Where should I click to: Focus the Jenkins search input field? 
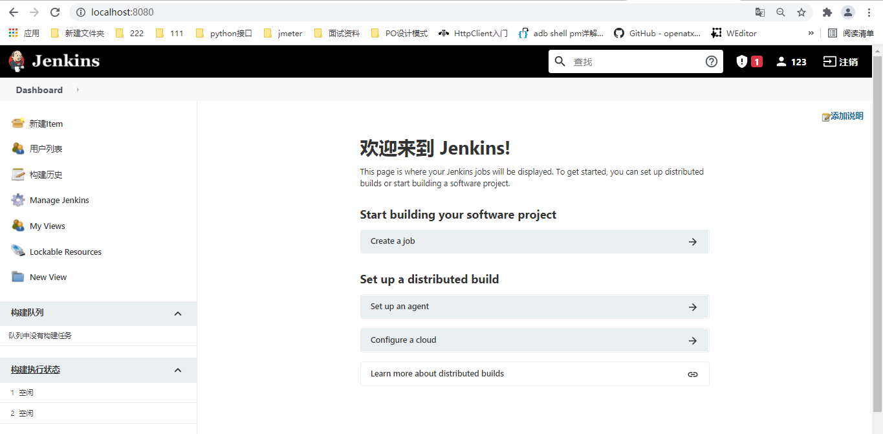pyautogui.click(x=637, y=61)
